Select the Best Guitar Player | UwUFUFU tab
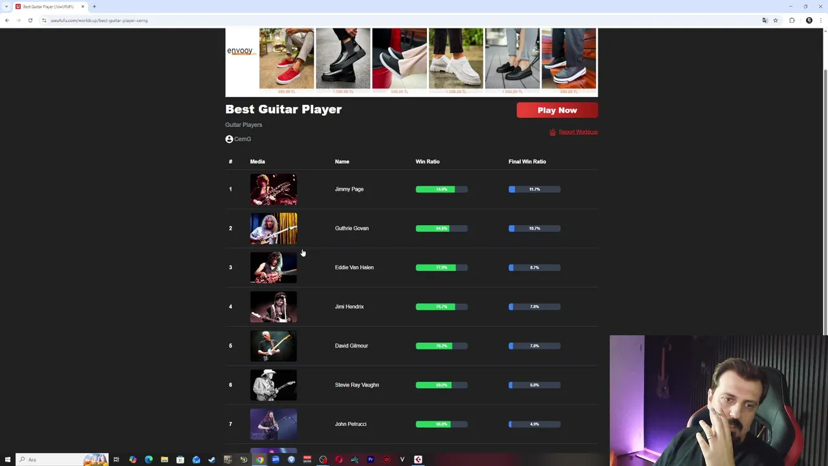The height and width of the screenshot is (466, 828). click(50, 6)
